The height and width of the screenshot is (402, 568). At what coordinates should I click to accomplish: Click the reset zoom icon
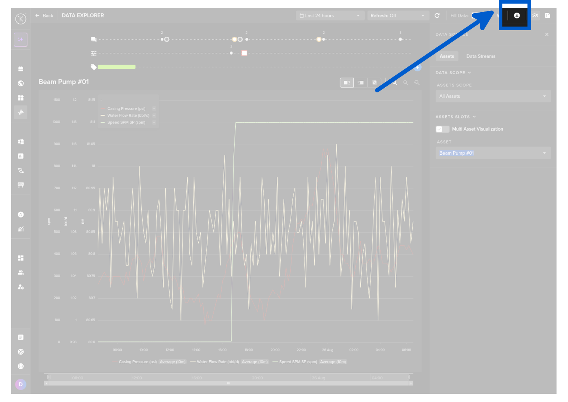pyautogui.click(x=417, y=83)
